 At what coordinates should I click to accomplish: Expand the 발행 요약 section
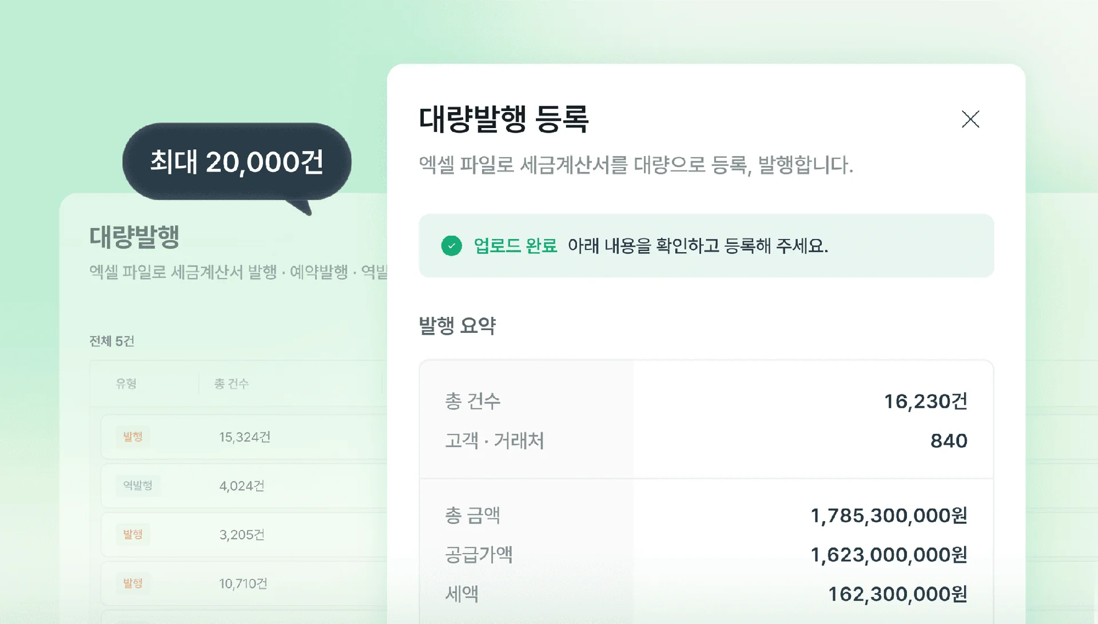(457, 326)
